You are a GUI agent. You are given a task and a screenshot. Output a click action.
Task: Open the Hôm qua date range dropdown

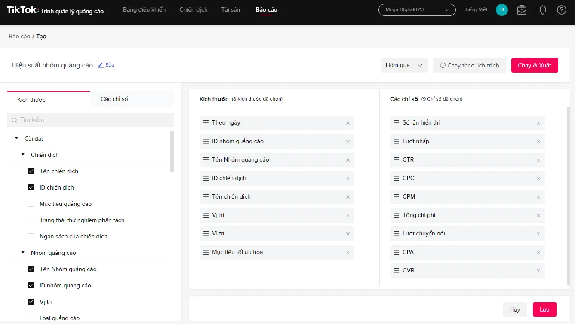[x=404, y=65]
